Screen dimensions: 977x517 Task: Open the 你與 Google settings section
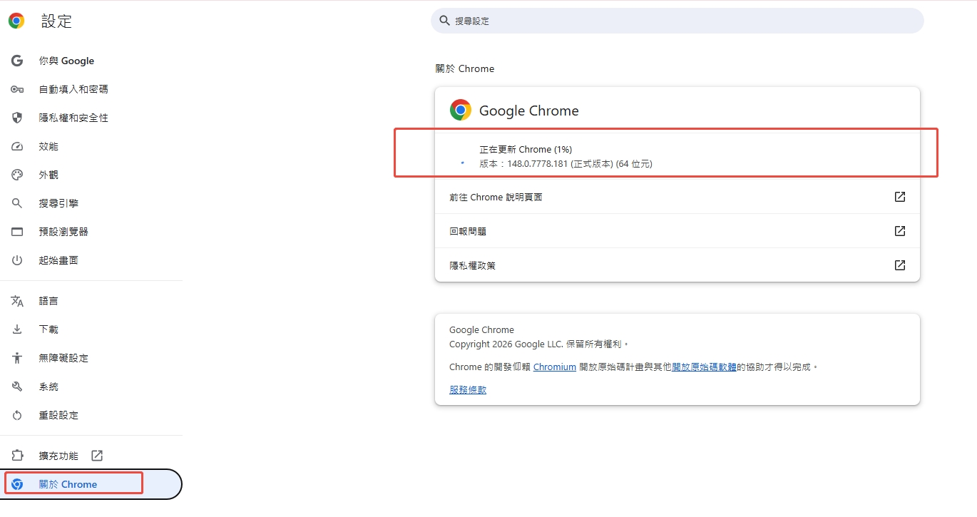(91, 61)
